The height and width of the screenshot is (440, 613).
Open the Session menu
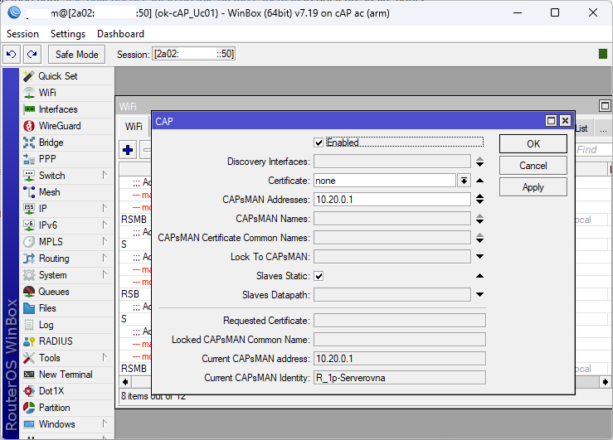pyautogui.click(x=22, y=34)
